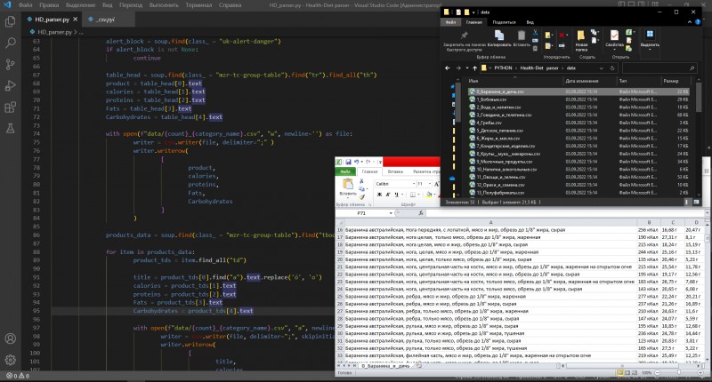Open the Вставка tab in Excel ribbon

click(x=395, y=171)
